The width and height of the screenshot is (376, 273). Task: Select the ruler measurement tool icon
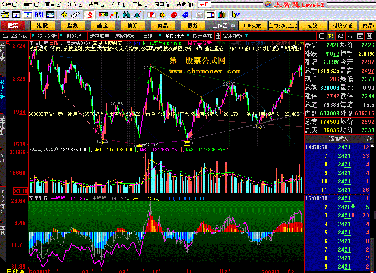click(x=76, y=15)
